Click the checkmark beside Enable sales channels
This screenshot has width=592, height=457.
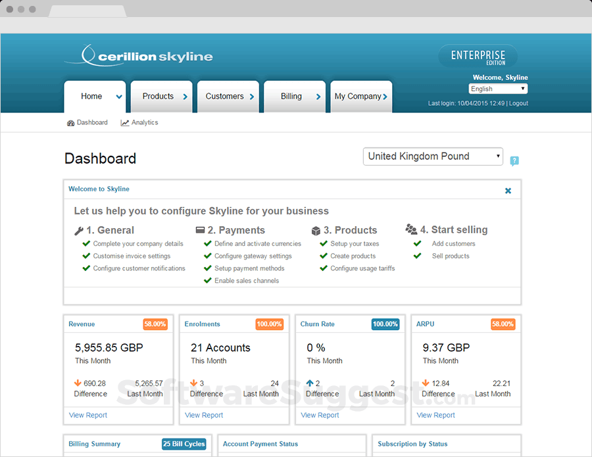click(x=208, y=280)
